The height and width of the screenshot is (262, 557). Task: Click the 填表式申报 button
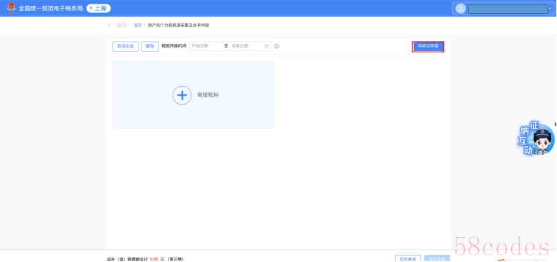click(x=428, y=46)
